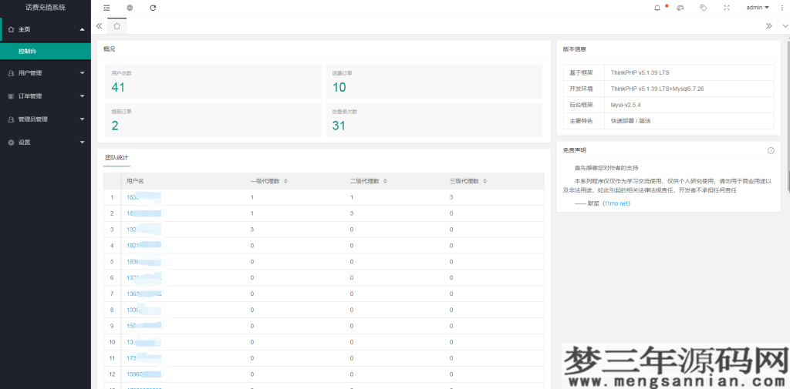Open row 7 username starting 1363
The width and height of the screenshot is (790, 389).
pyautogui.click(x=144, y=294)
